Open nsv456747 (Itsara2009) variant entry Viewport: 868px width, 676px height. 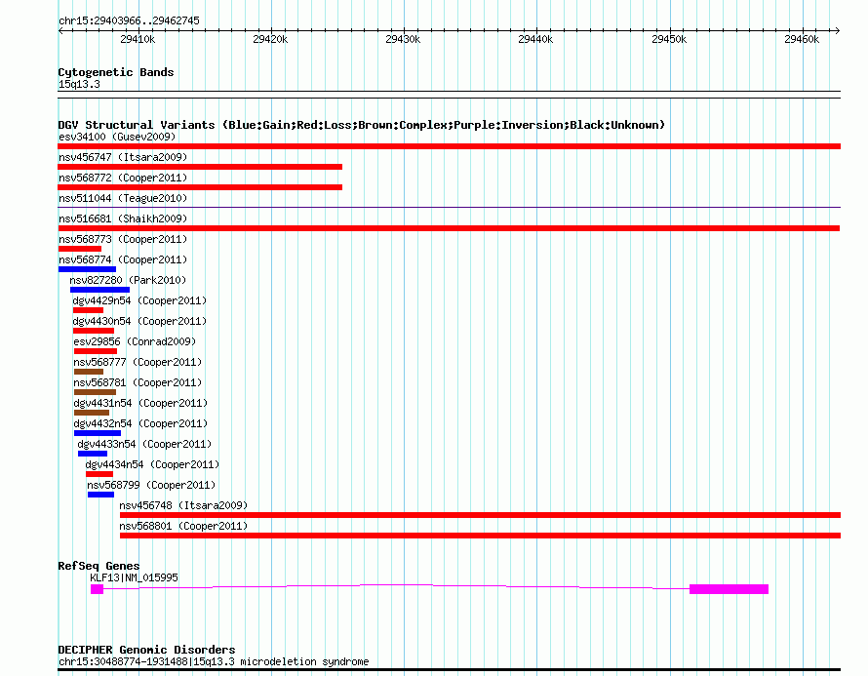(123, 157)
